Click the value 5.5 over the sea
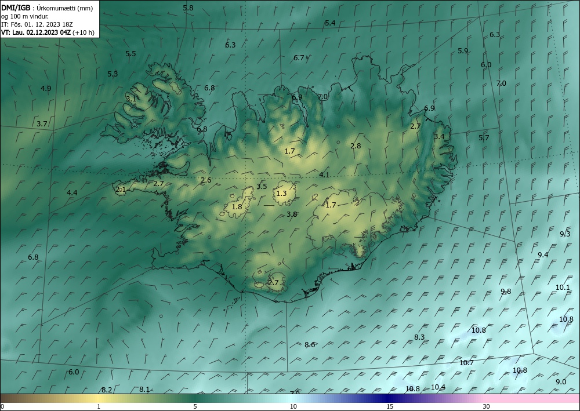The width and height of the screenshot is (580, 411). [x=130, y=53]
